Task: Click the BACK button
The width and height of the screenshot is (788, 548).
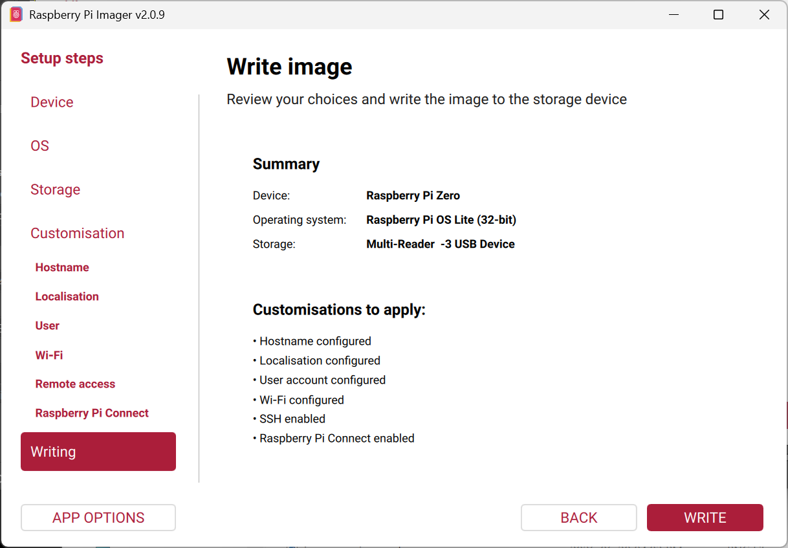Action: (x=579, y=518)
